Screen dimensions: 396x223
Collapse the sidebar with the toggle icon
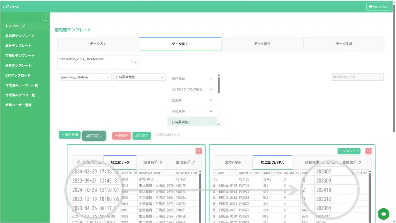click(45, 17)
